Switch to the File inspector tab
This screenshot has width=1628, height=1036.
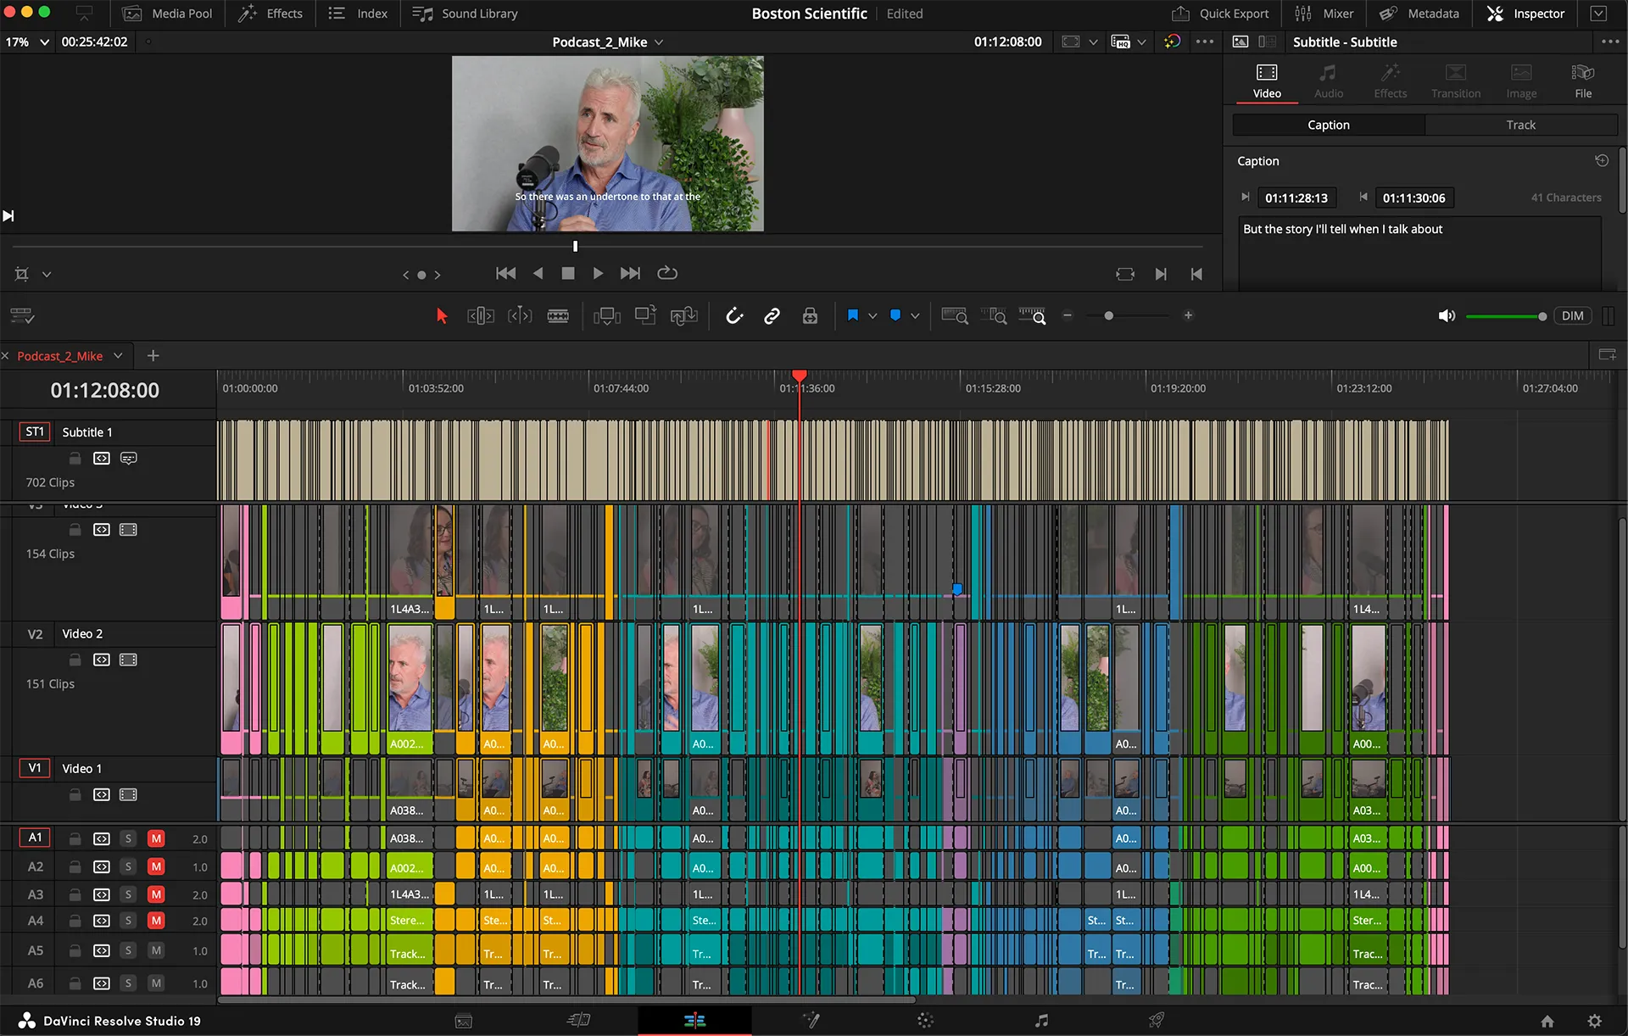[x=1583, y=81]
